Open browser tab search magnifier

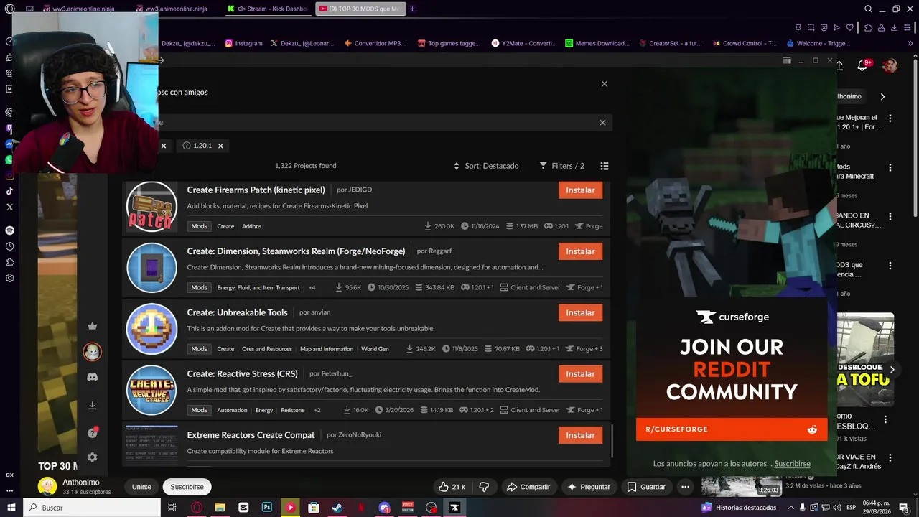868,9
